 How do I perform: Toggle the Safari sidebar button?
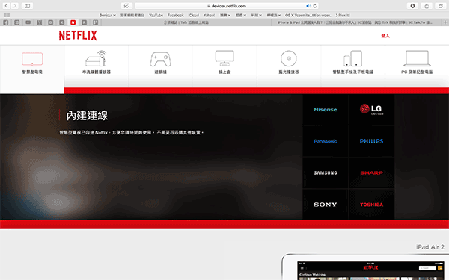[27, 6]
